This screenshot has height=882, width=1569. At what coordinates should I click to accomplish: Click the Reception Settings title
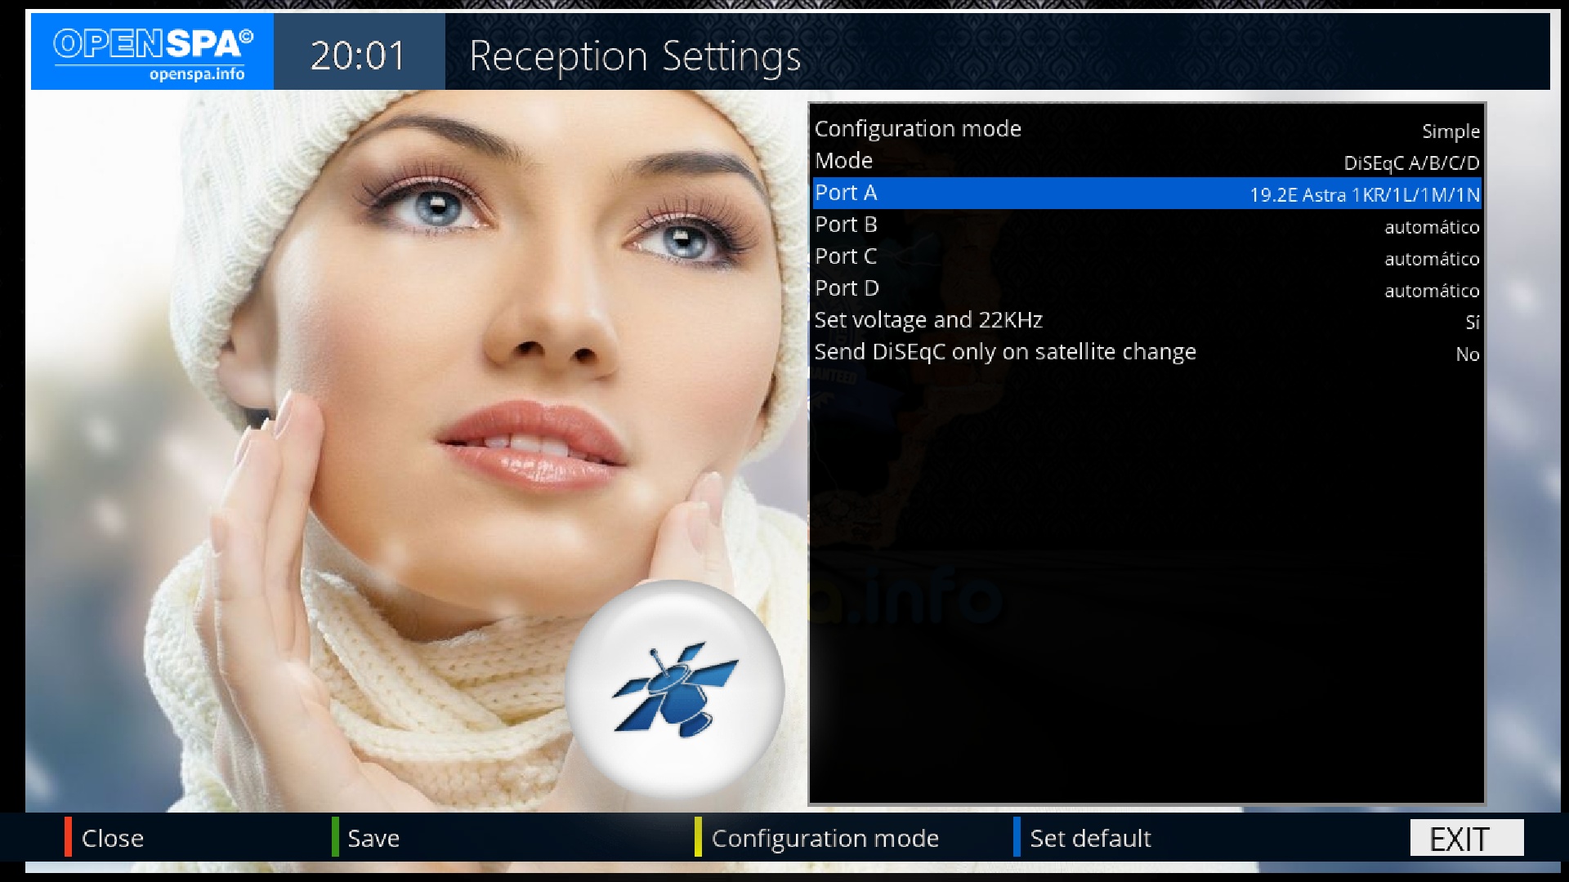(635, 57)
